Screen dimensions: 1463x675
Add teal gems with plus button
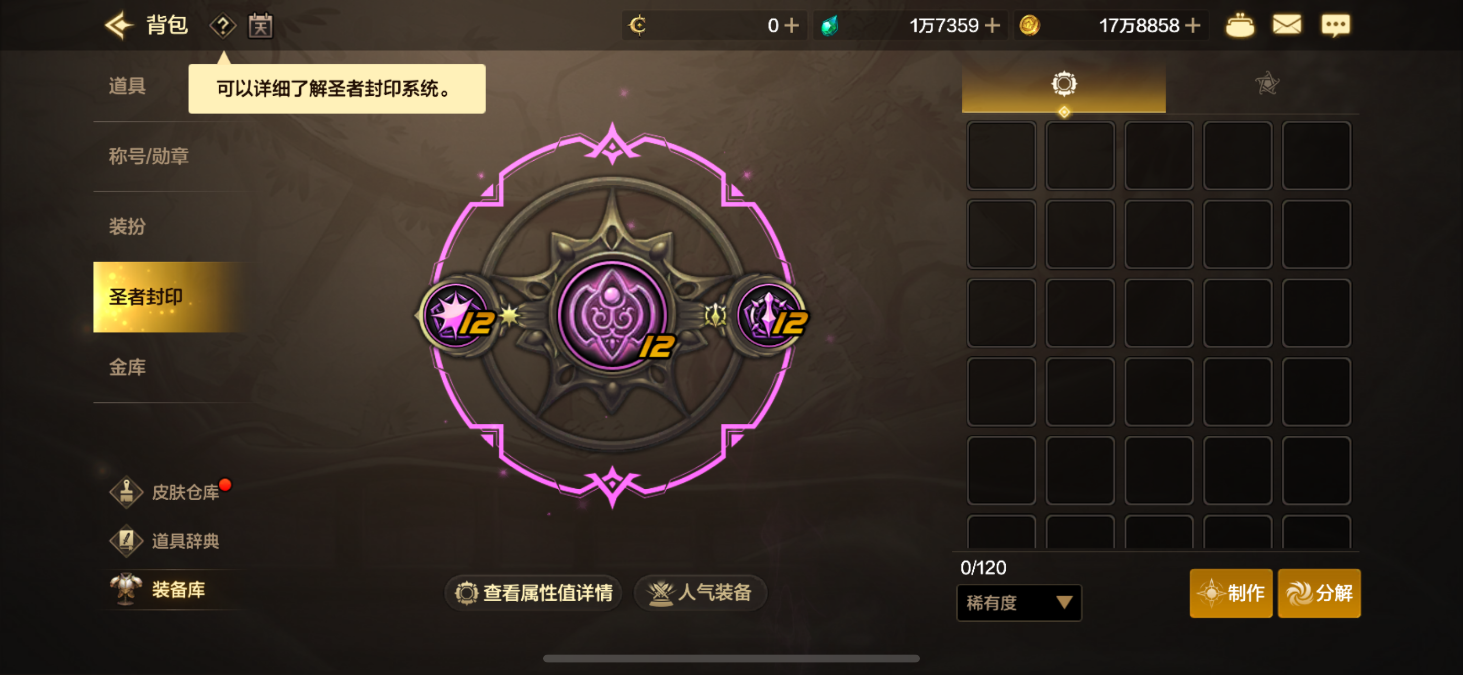click(992, 26)
